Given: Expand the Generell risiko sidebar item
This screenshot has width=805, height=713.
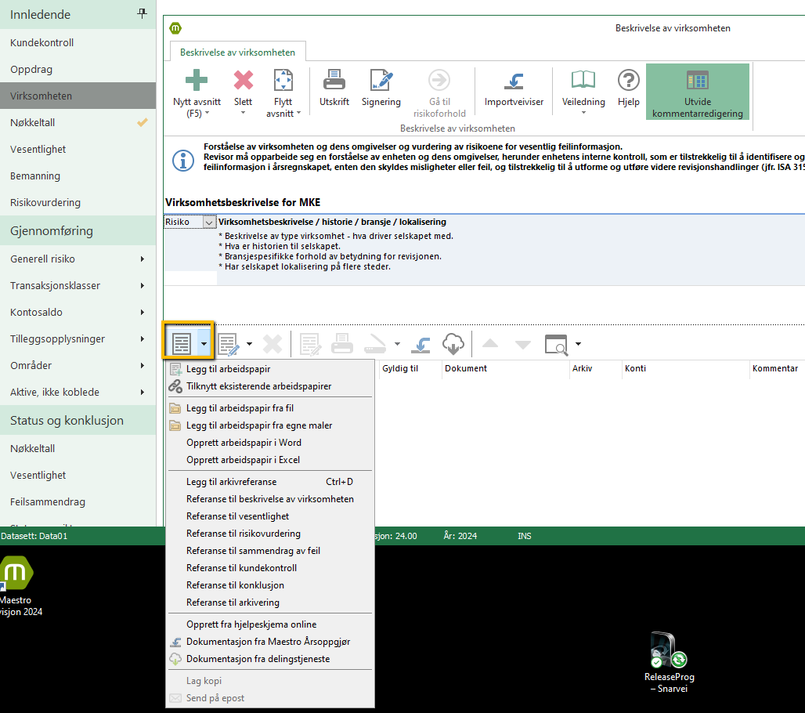Looking at the screenshot, I should (78, 259).
